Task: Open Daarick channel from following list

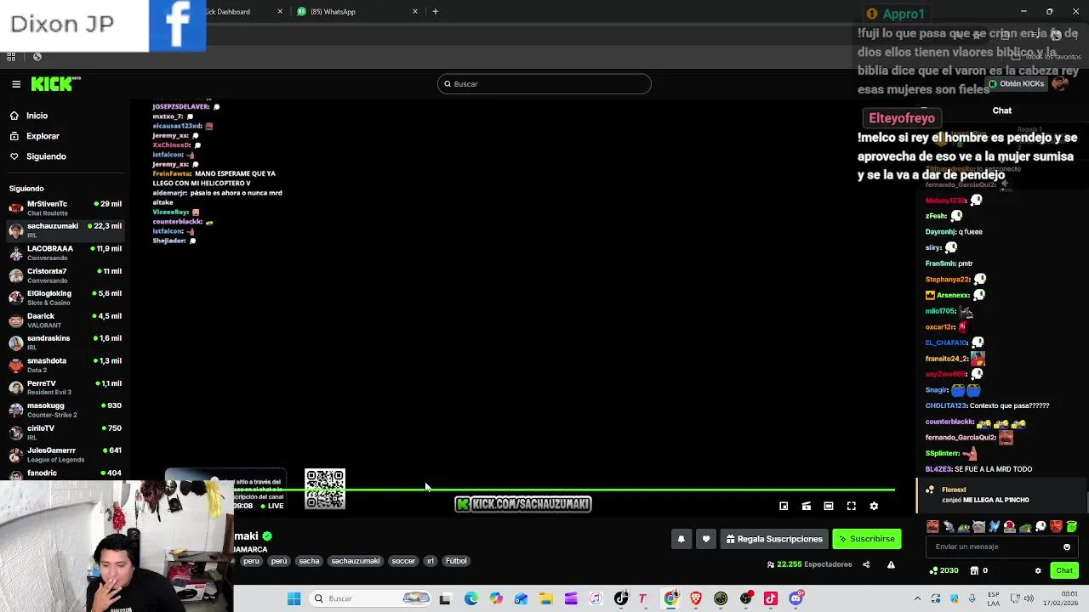Action: click(x=65, y=320)
